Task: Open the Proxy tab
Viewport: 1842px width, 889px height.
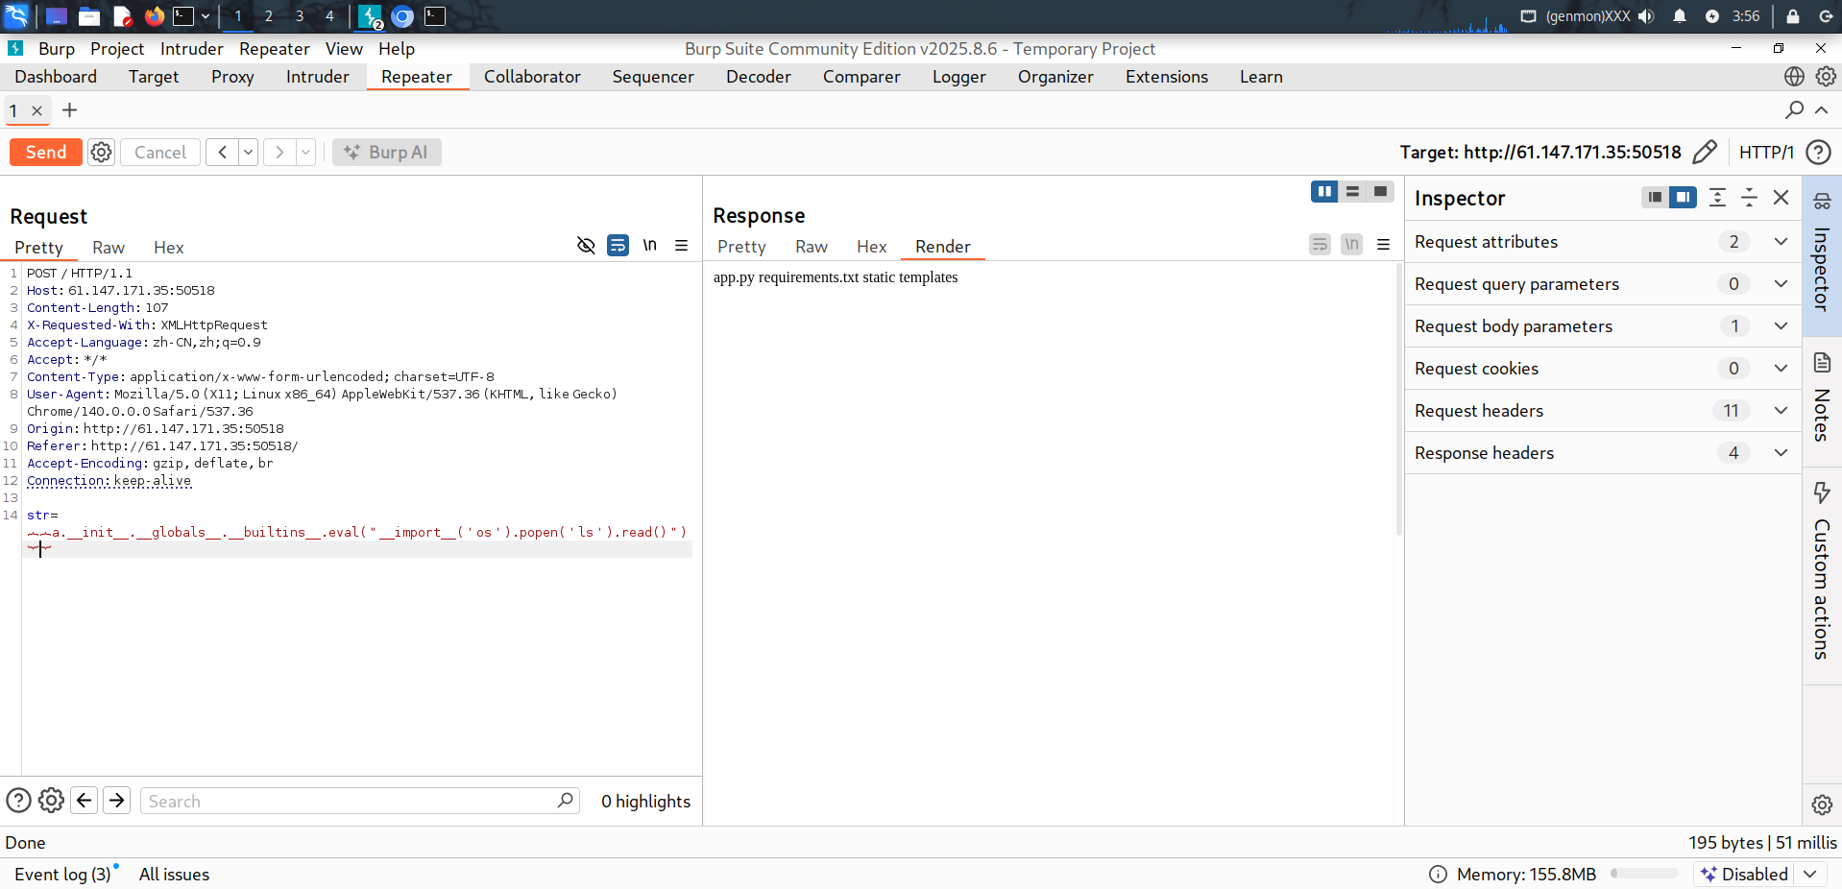Action: click(232, 77)
